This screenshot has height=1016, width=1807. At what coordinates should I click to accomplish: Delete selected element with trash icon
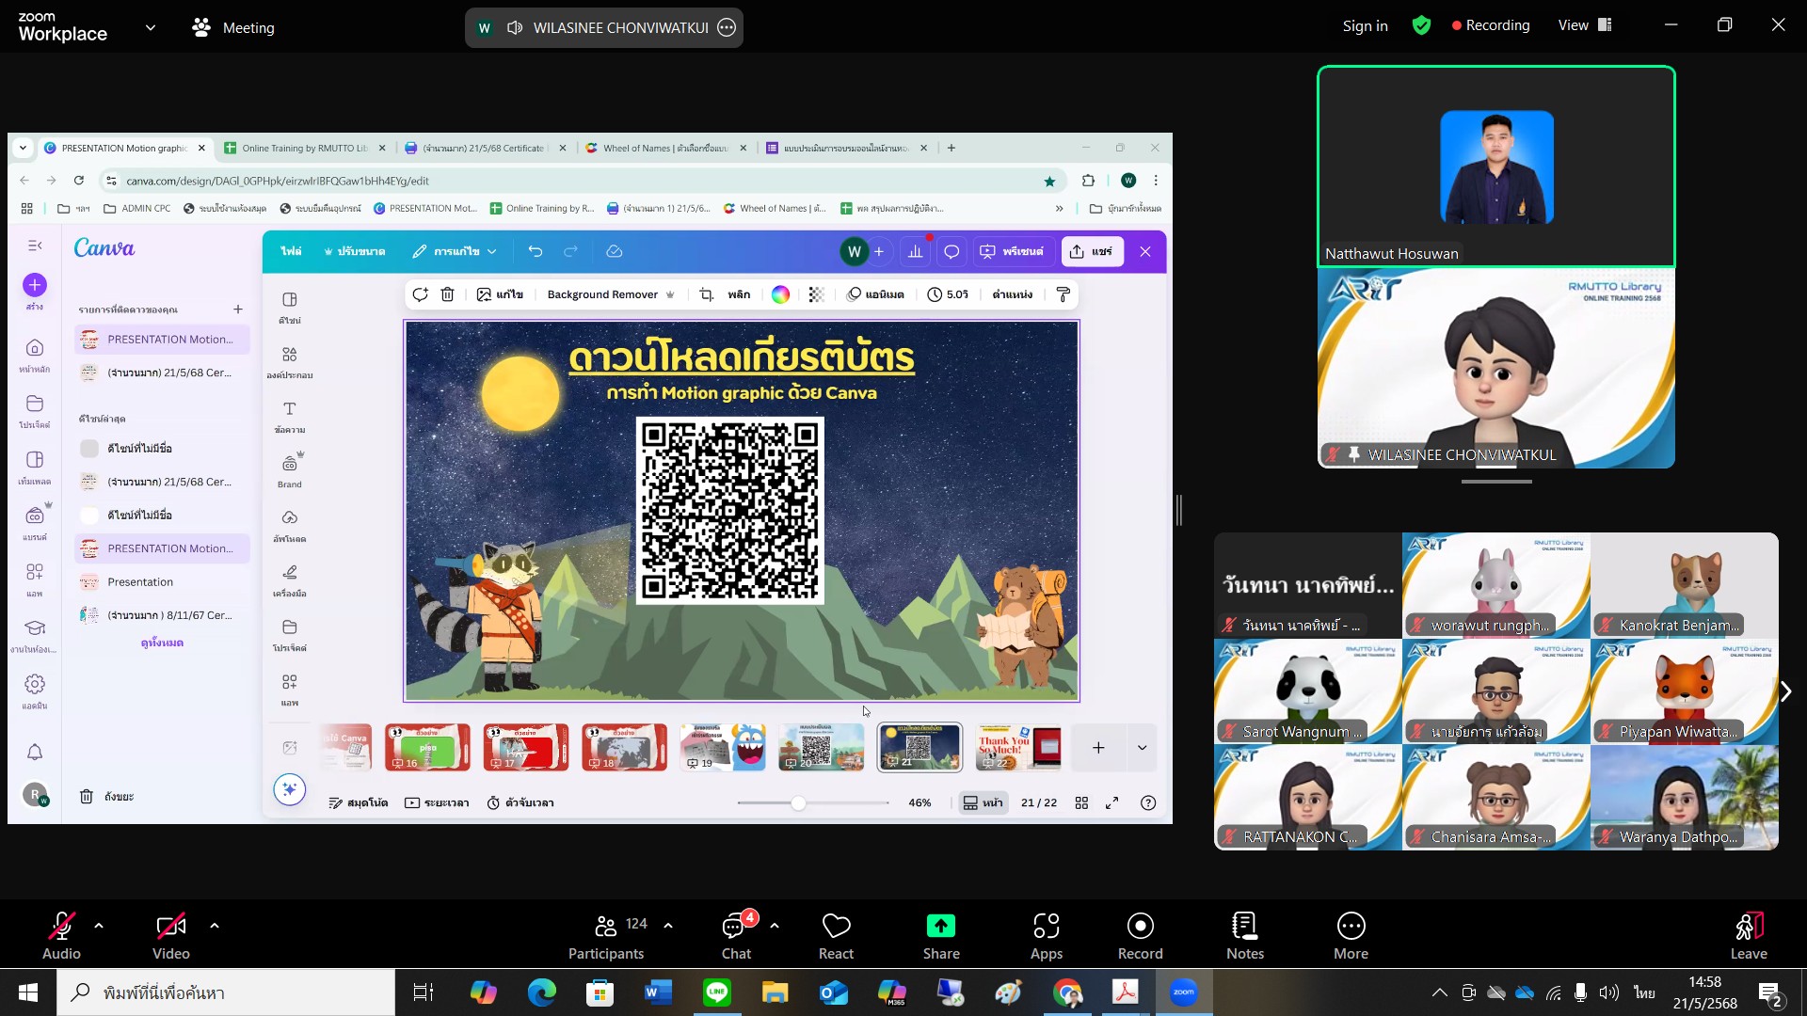448,294
